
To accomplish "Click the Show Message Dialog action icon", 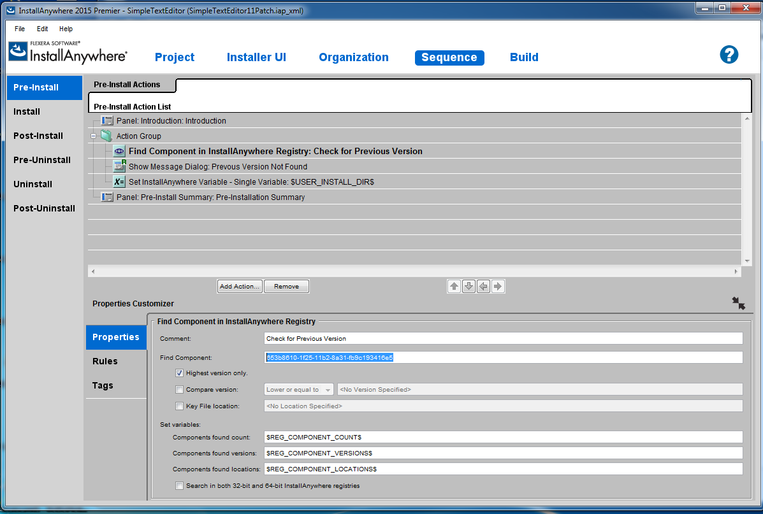I will (x=119, y=166).
